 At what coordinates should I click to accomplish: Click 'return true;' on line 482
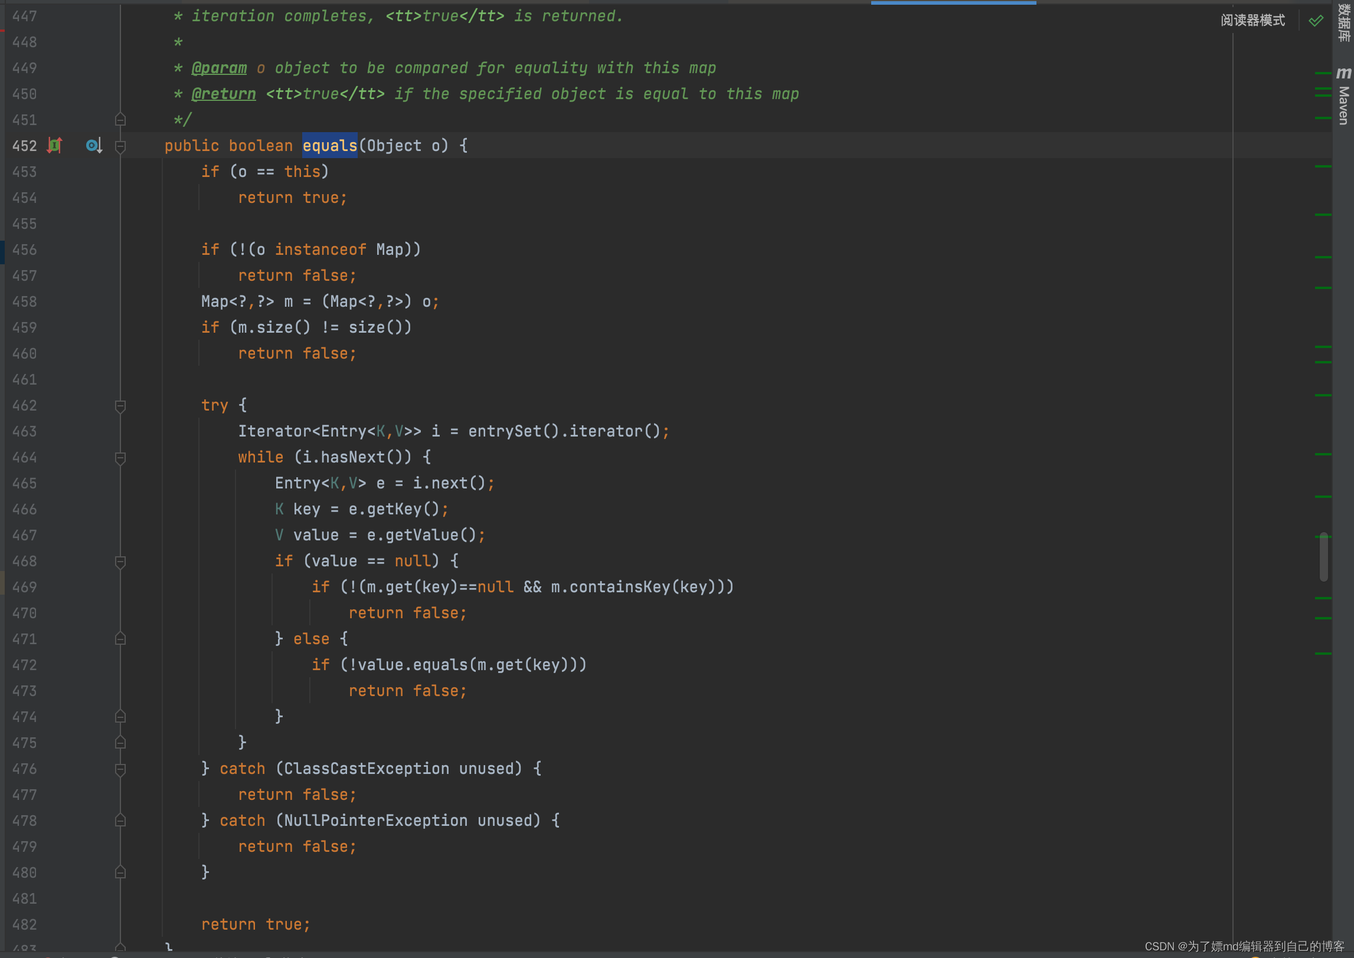pos(256,924)
